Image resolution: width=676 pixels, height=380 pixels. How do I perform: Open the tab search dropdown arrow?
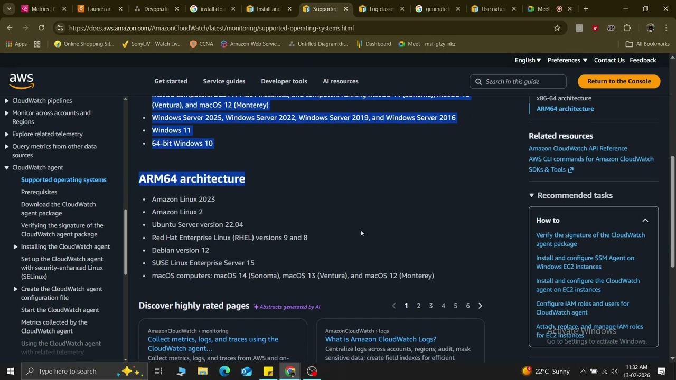pos(9,9)
